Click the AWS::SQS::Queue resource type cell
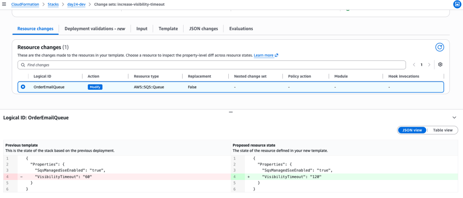Viewport: 463px width, 198px height. [x=149, y=87]
